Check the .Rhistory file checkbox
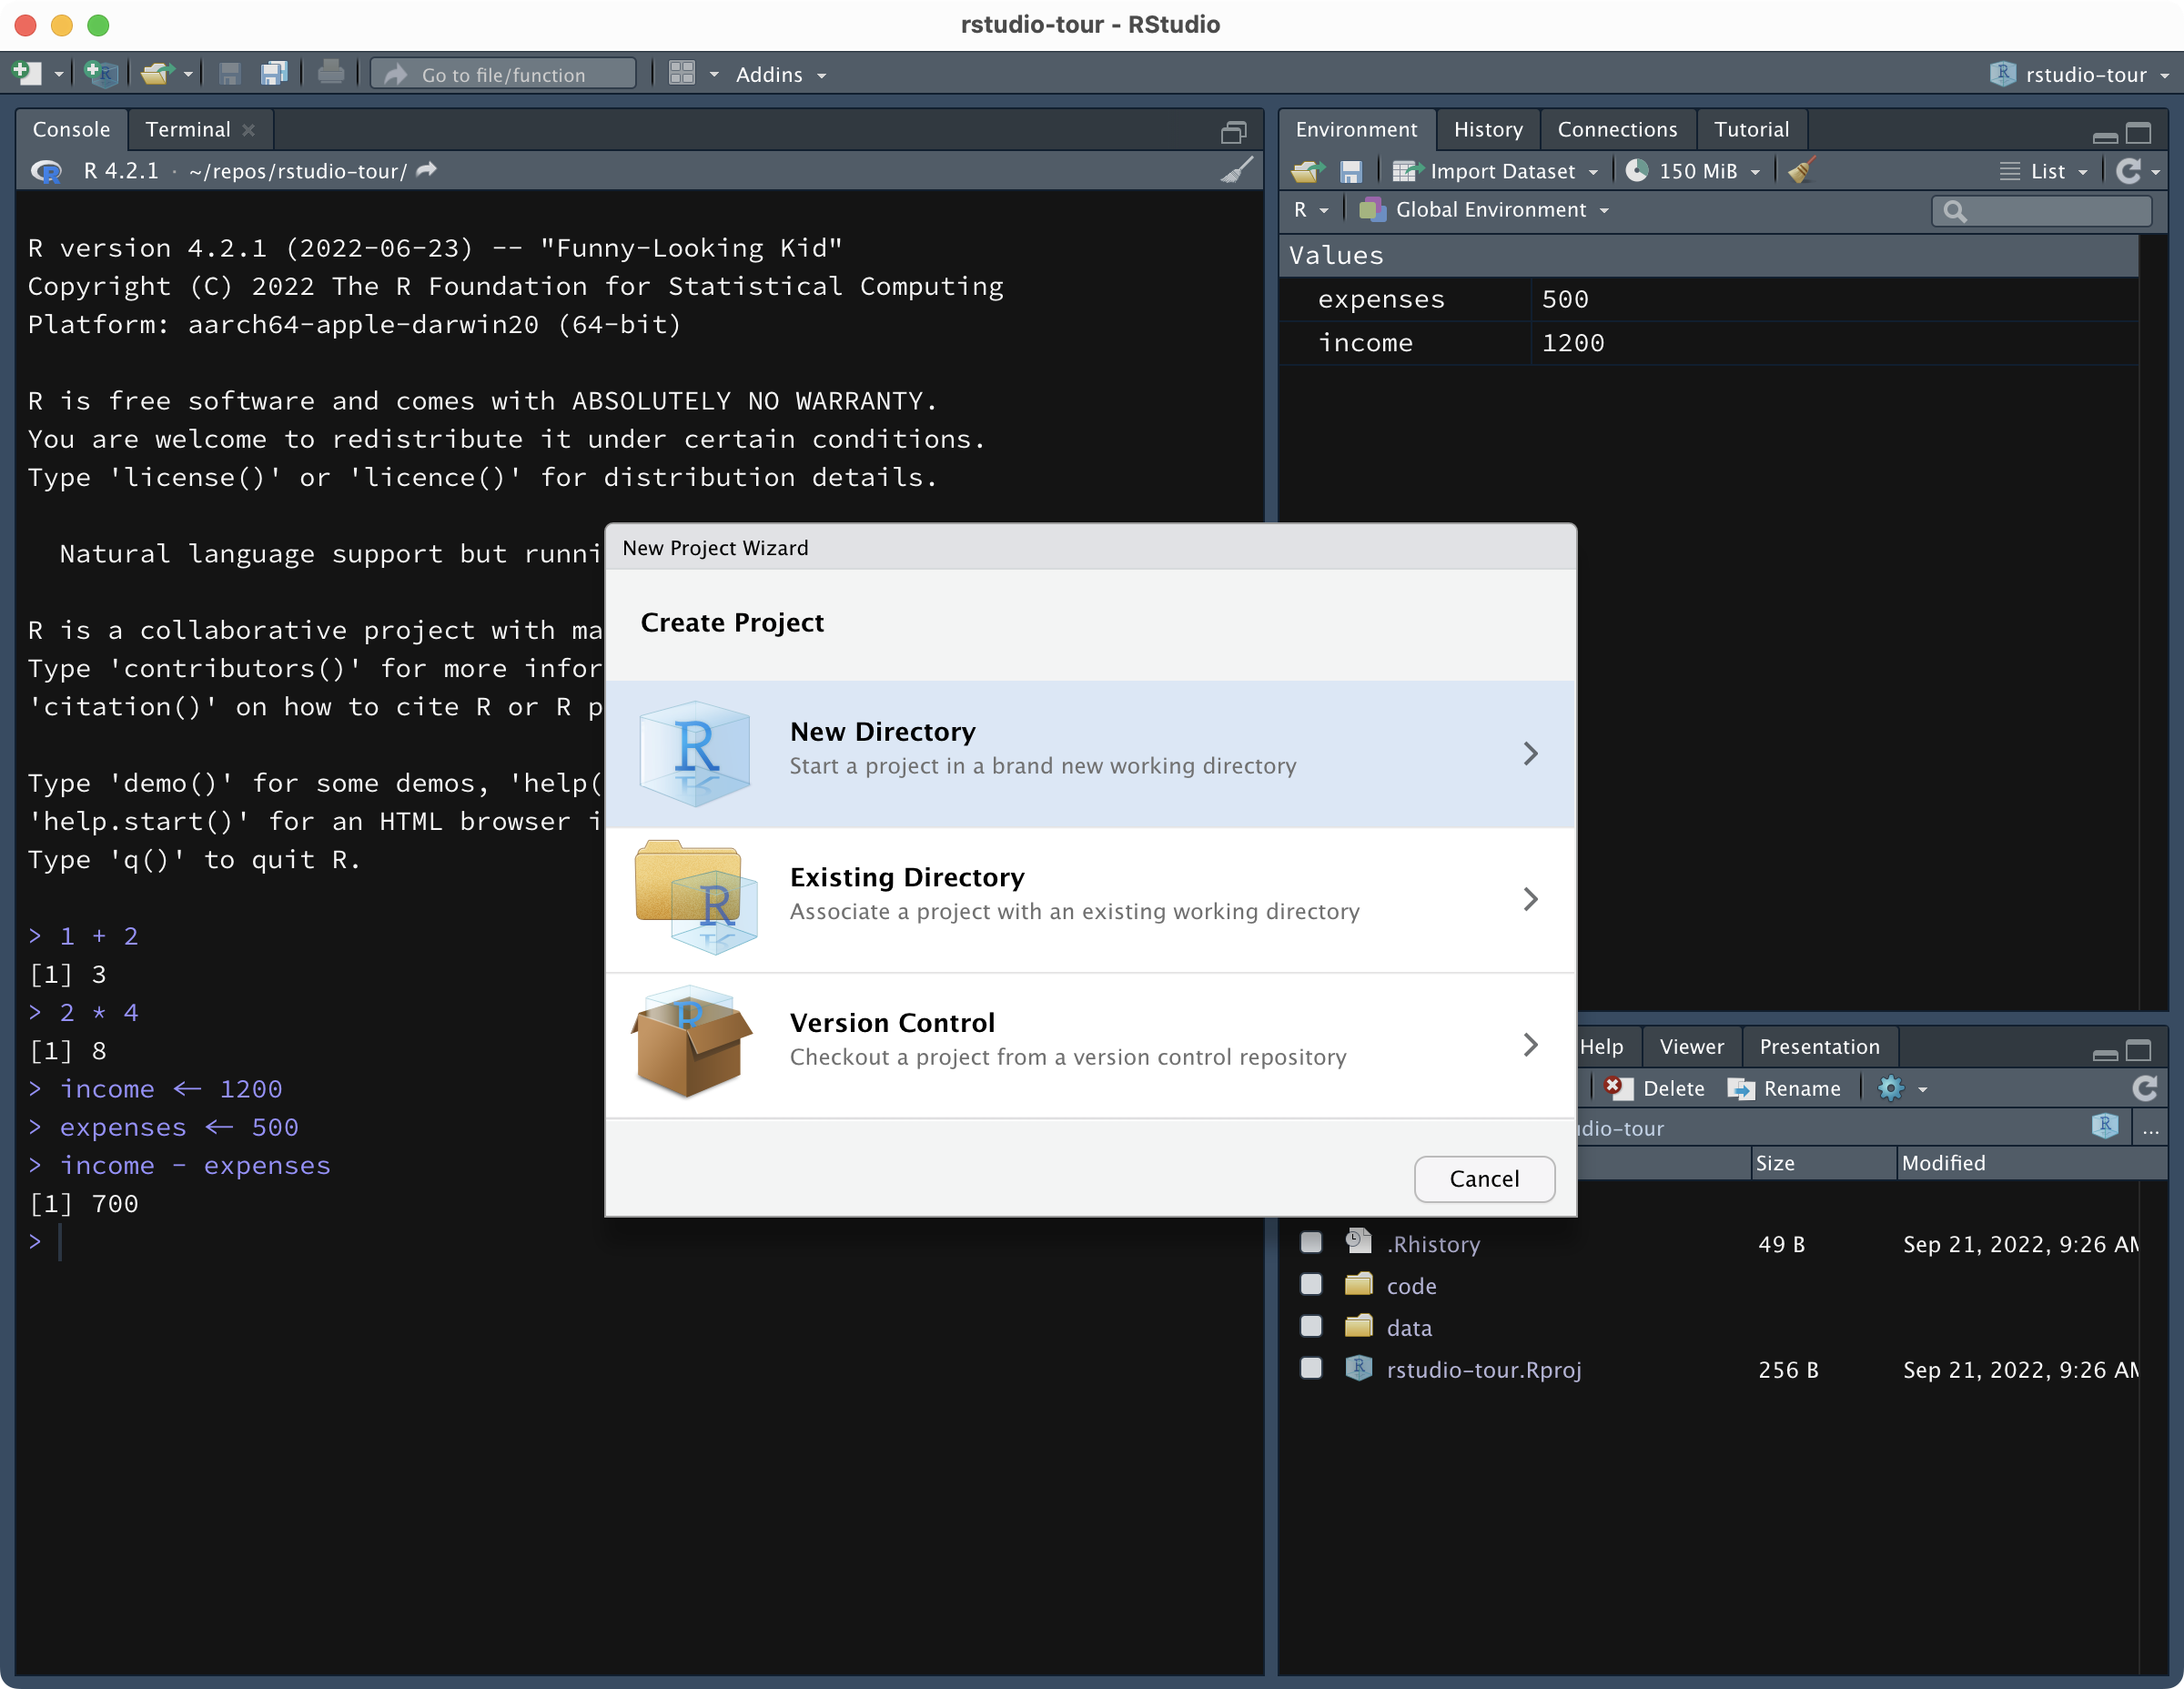Viewport: 2184px width, 1689px height. (x=1311, y=1243)
